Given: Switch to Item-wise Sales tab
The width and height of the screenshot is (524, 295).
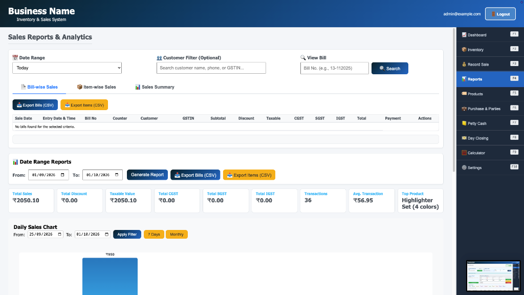Looking at the screenshot, I should 96,87.
